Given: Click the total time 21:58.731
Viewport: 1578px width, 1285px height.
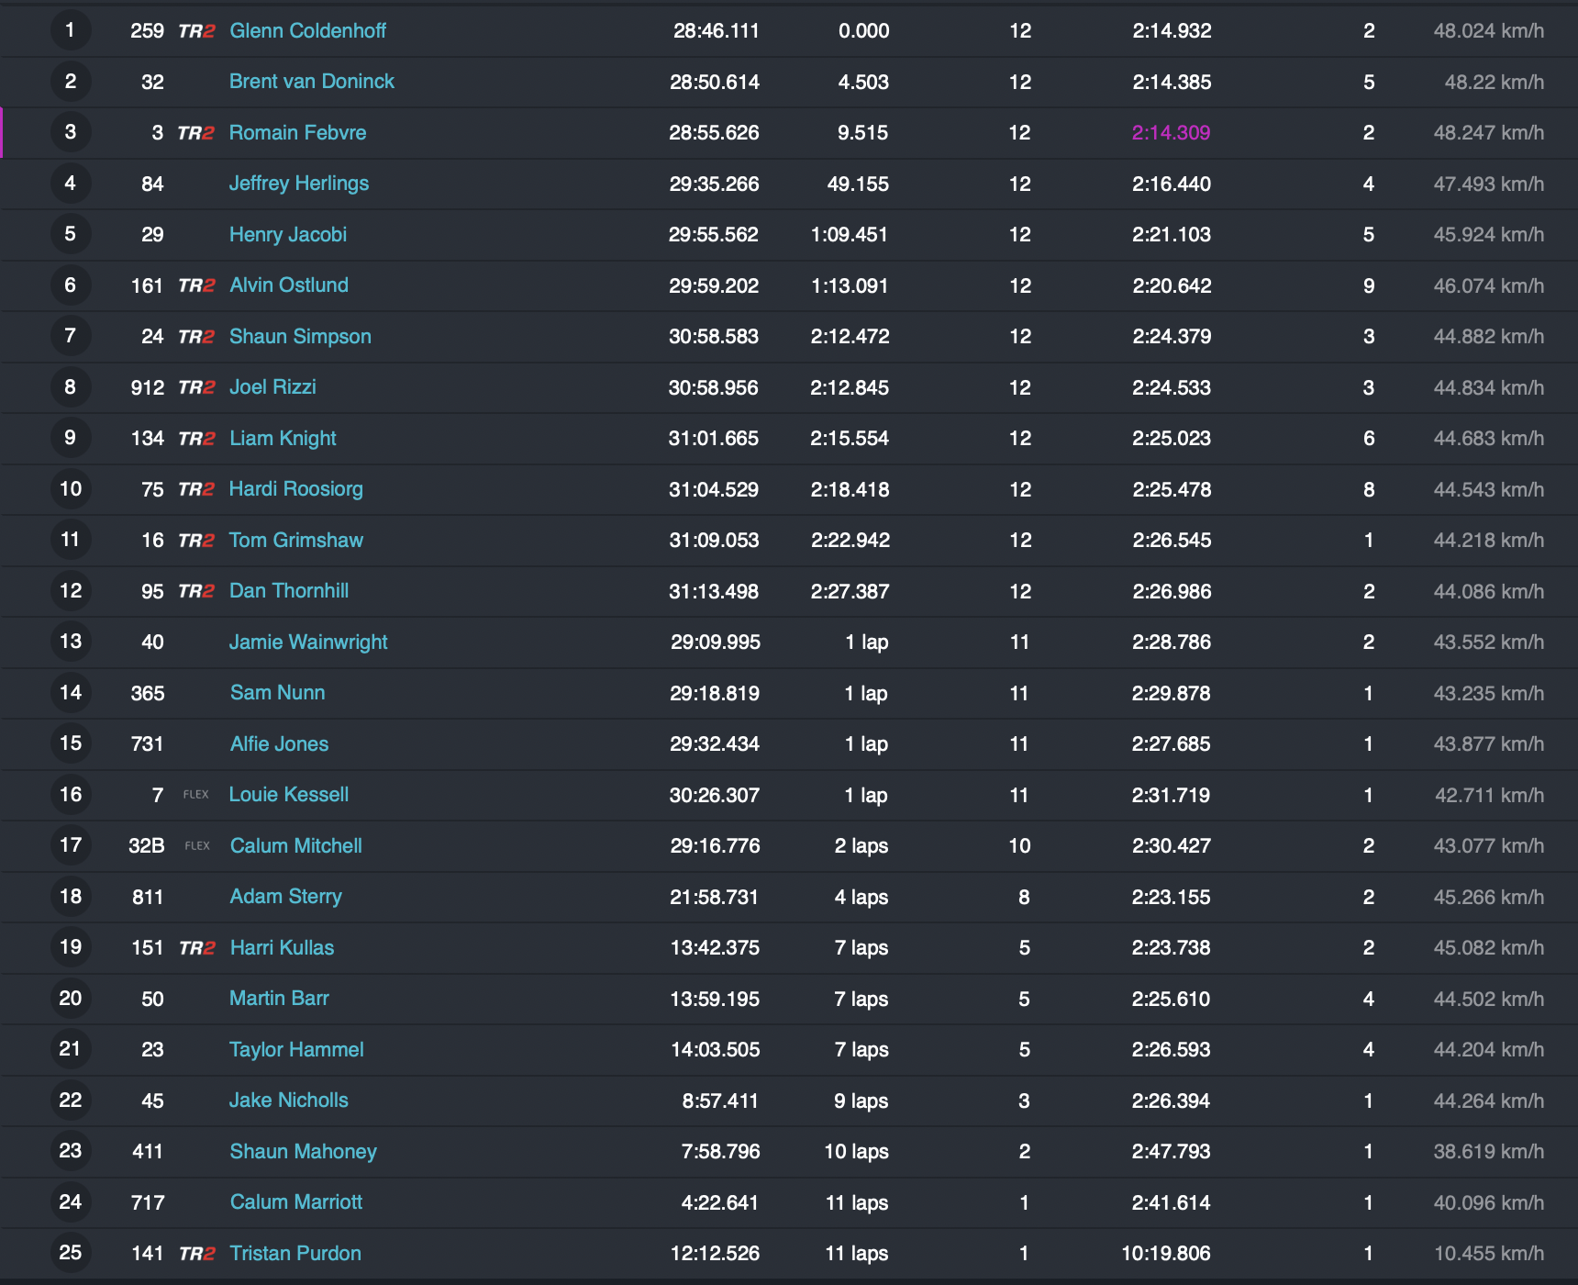Looking at the screenshot, I should [x=715, y=897].
